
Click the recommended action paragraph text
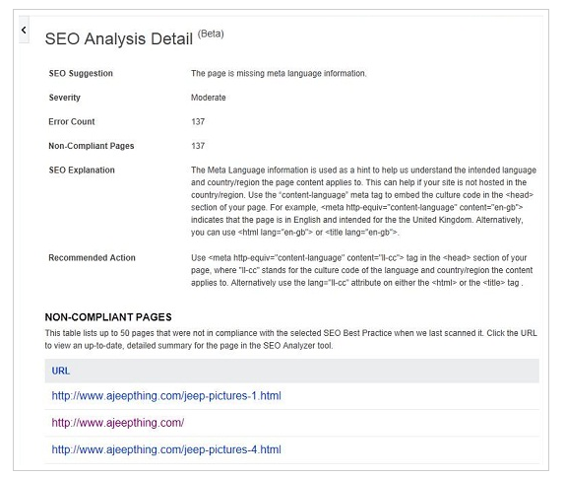pyautogui.click(x=362, y=270)
